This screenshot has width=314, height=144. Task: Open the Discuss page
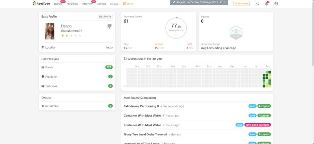click(114, 4)
